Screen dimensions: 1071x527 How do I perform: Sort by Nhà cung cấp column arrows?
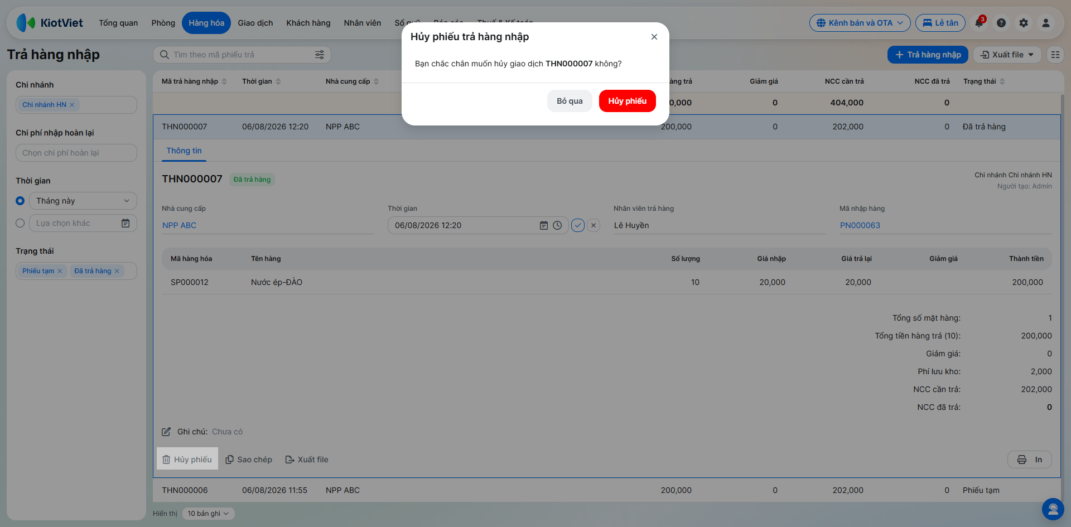click(377, 81)
